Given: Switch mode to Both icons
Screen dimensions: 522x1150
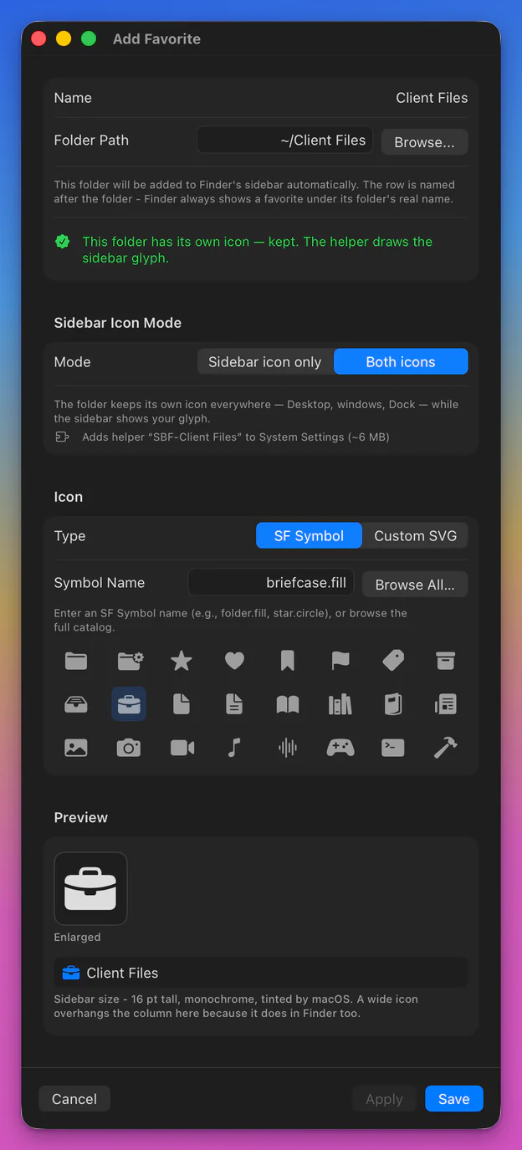Looking at the screenshot, I should click(x=401, y=361).
